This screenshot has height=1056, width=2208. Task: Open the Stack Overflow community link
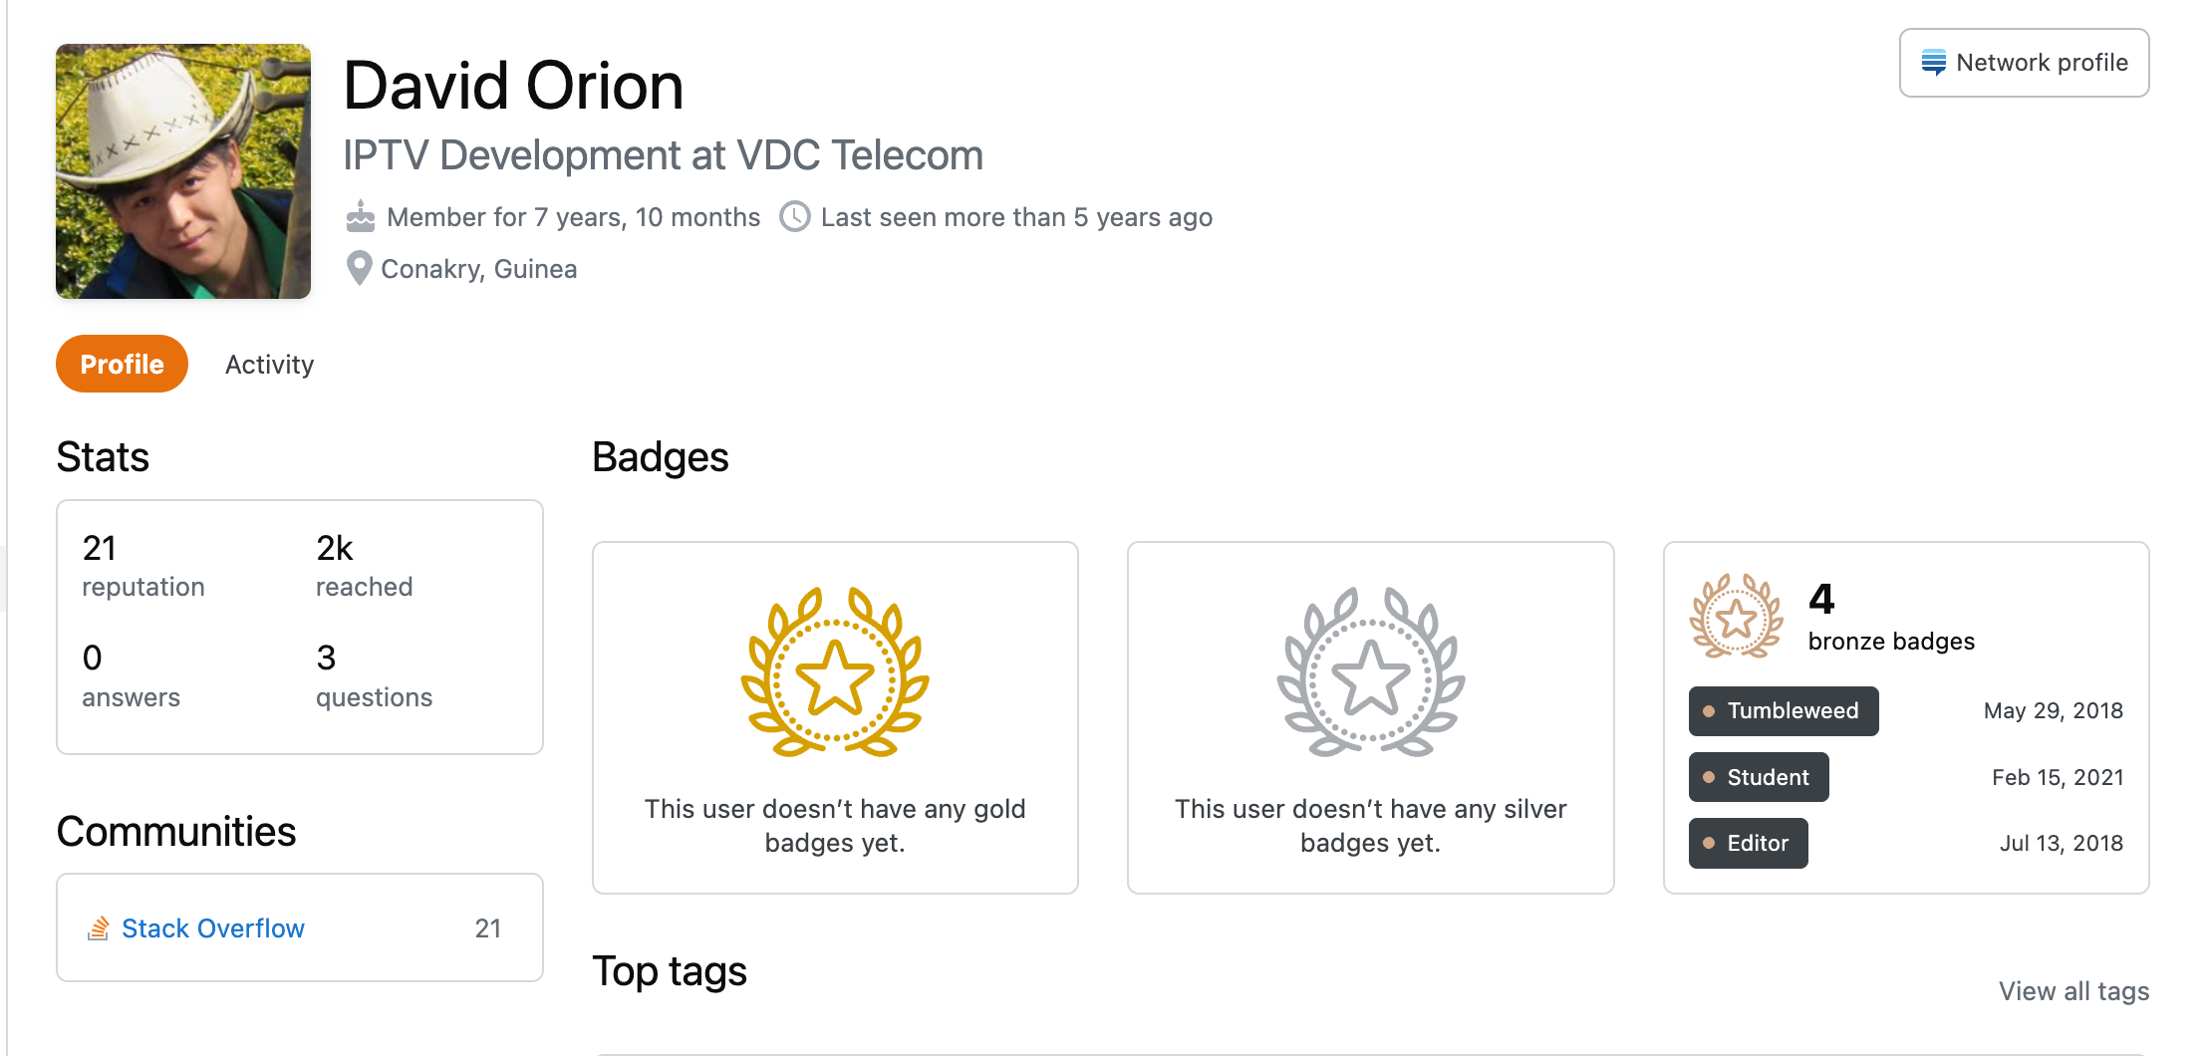click(212, 928)
